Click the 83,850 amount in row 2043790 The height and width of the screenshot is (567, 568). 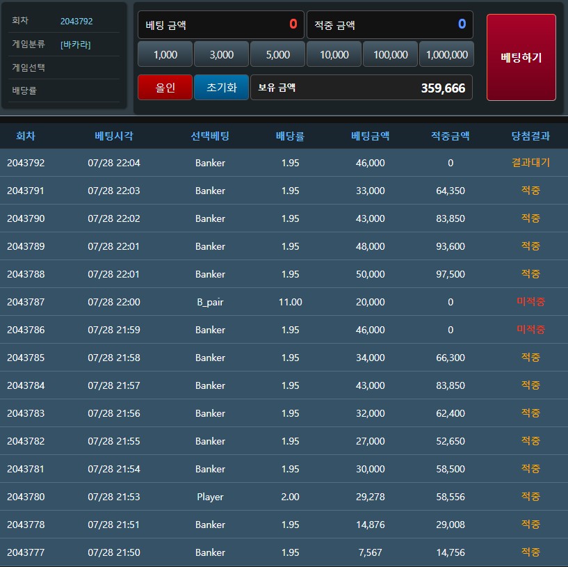[451, 218]
